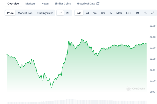Choose the 1y time range

click(111, 13)
